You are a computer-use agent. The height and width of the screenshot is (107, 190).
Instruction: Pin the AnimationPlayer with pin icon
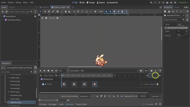click(160, 71)
